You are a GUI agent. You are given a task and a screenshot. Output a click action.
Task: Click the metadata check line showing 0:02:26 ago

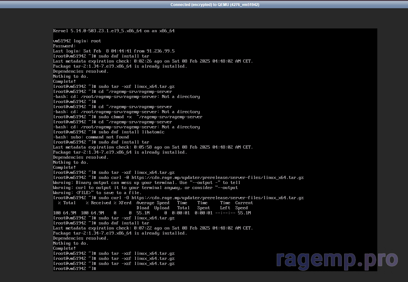153,61
